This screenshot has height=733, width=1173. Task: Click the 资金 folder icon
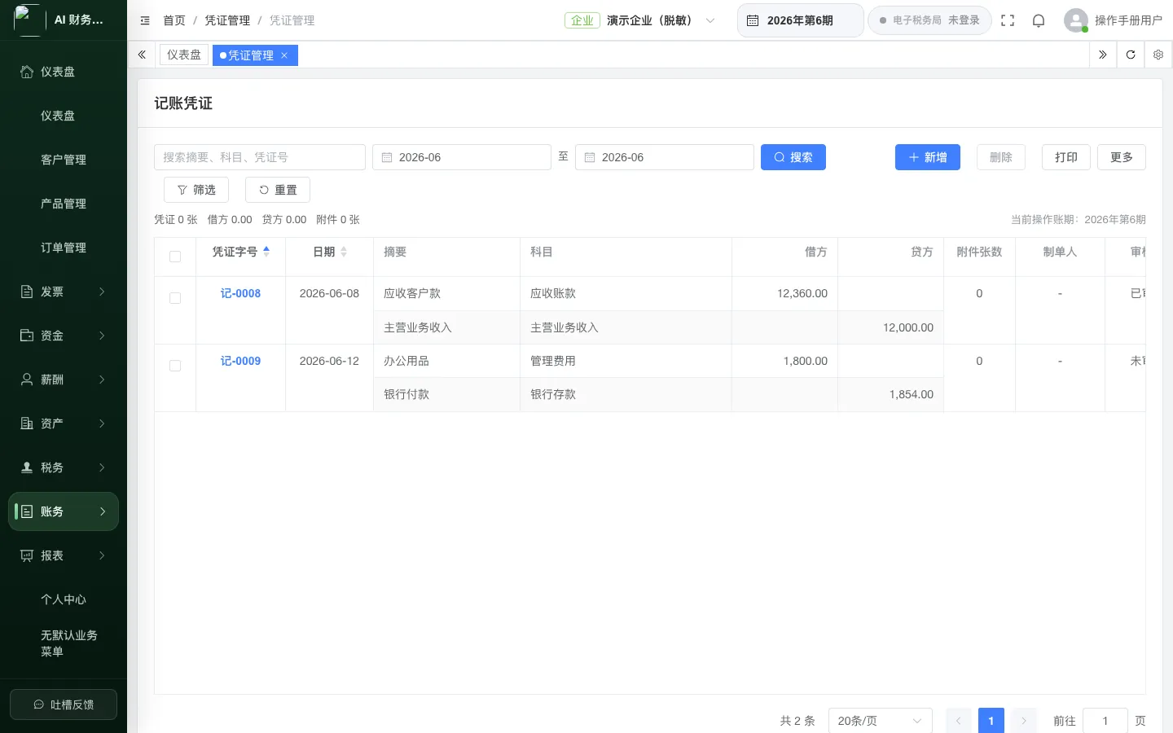pyautogui.click(x=27, y=336)
